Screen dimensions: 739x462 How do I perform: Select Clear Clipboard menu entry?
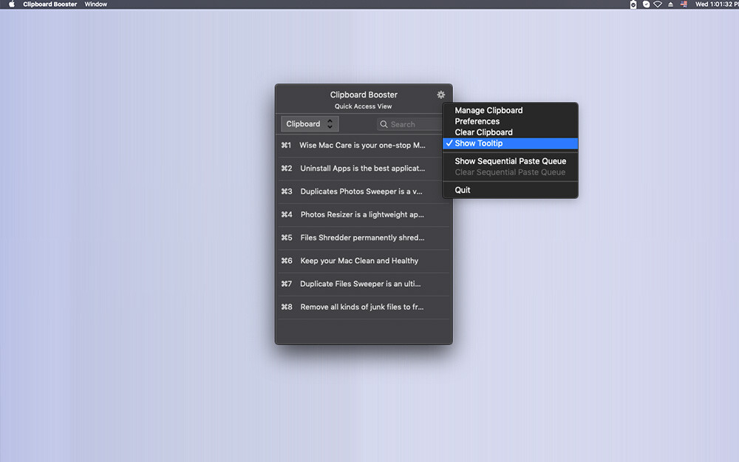coord(511,132)
